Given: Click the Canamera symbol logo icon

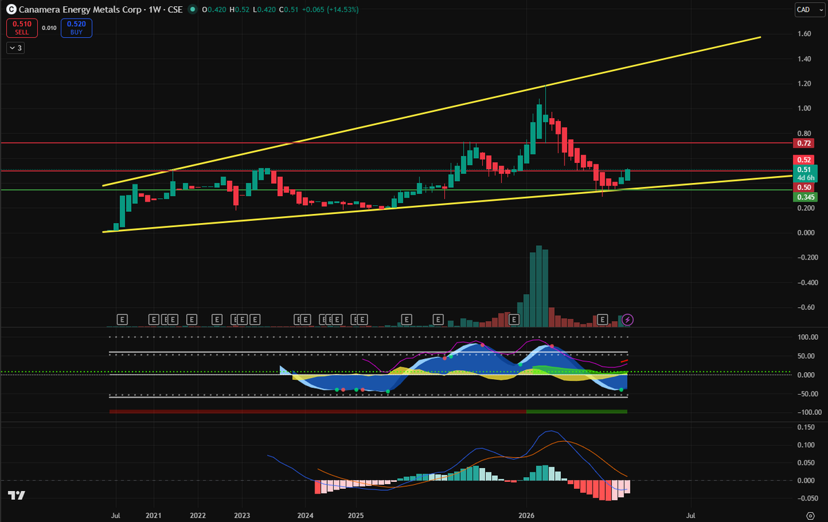Looking at the screenshot, I should click(10, 10).
